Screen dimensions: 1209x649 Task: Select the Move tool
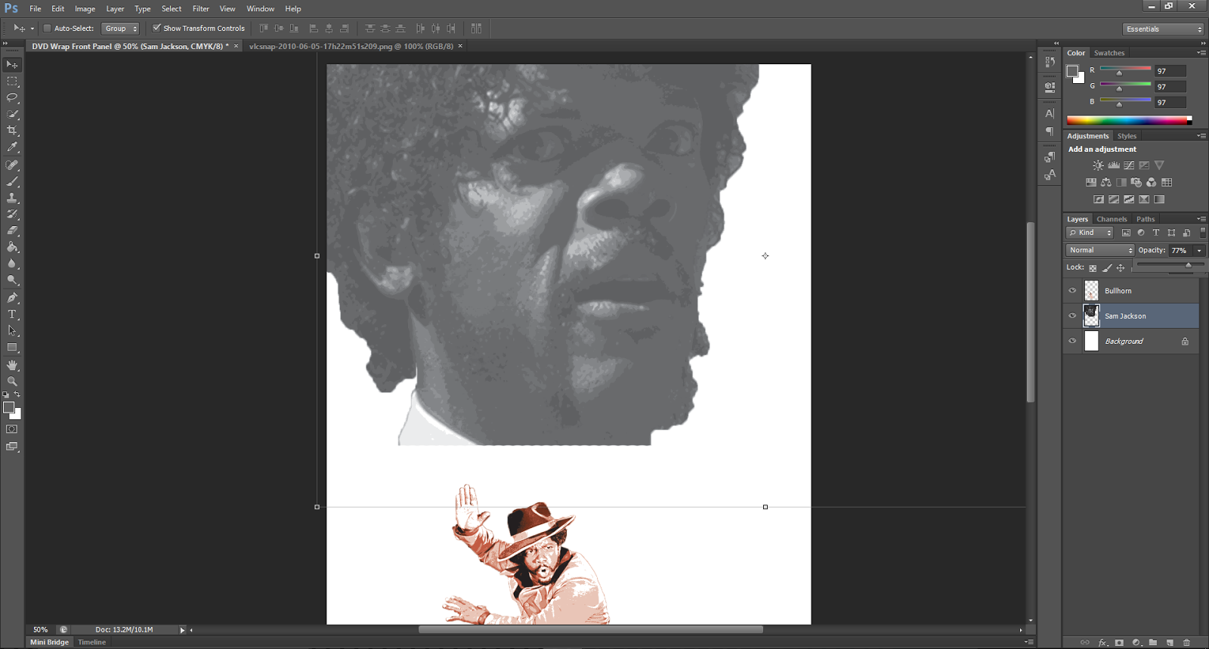pos(12,64)
